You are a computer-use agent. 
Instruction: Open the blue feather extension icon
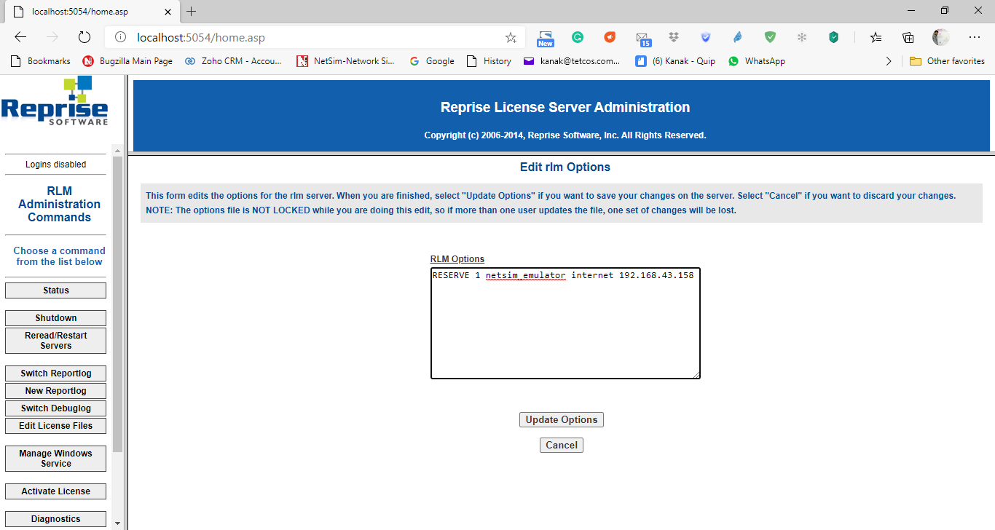point(738,37)
